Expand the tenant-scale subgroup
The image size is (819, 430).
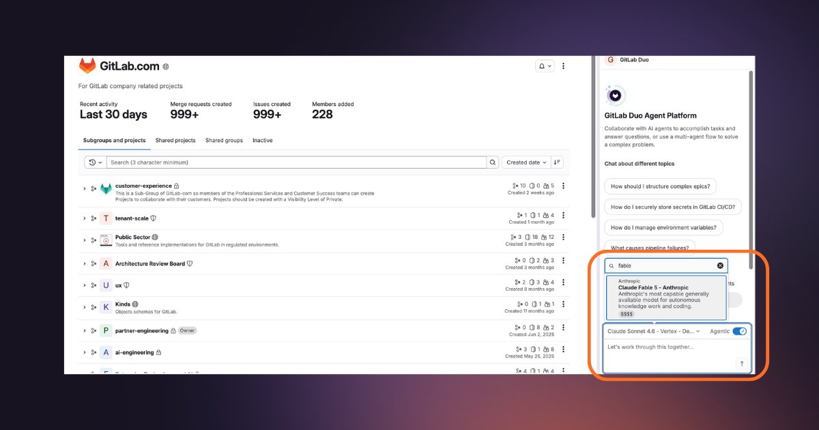click(x=85, y=218)
